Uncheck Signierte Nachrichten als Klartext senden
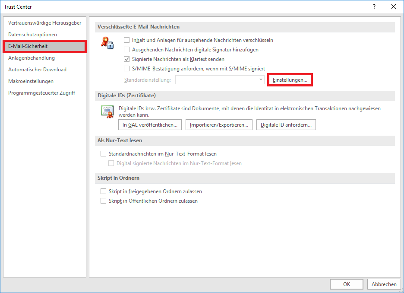This screenshot has width=404, height=293. (127, 59)
